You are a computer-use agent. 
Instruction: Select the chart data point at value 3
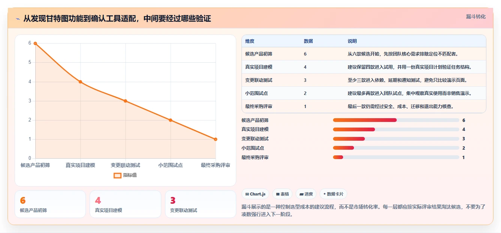(x=125, y=101)
